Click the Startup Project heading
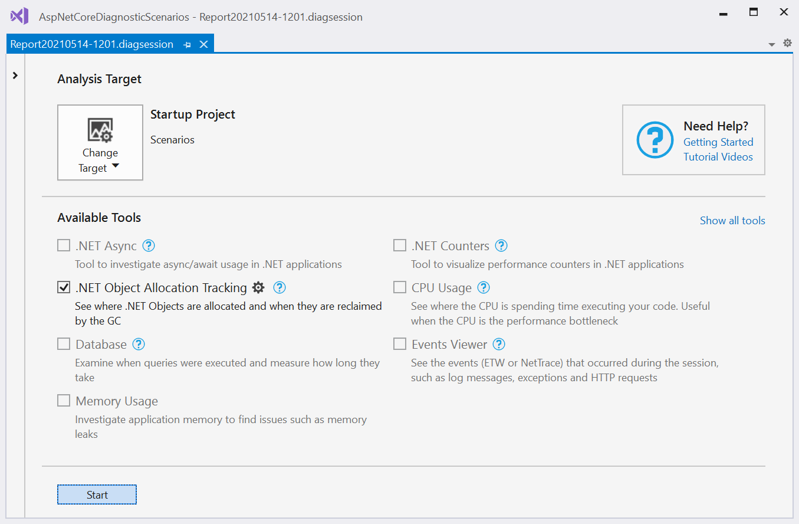The height and width of the screenshot is (524, 799). click(193, 114)
